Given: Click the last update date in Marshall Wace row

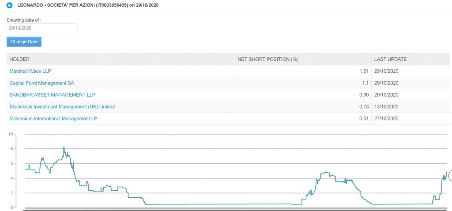Looking at the screenshot, I should pos(386,71).
